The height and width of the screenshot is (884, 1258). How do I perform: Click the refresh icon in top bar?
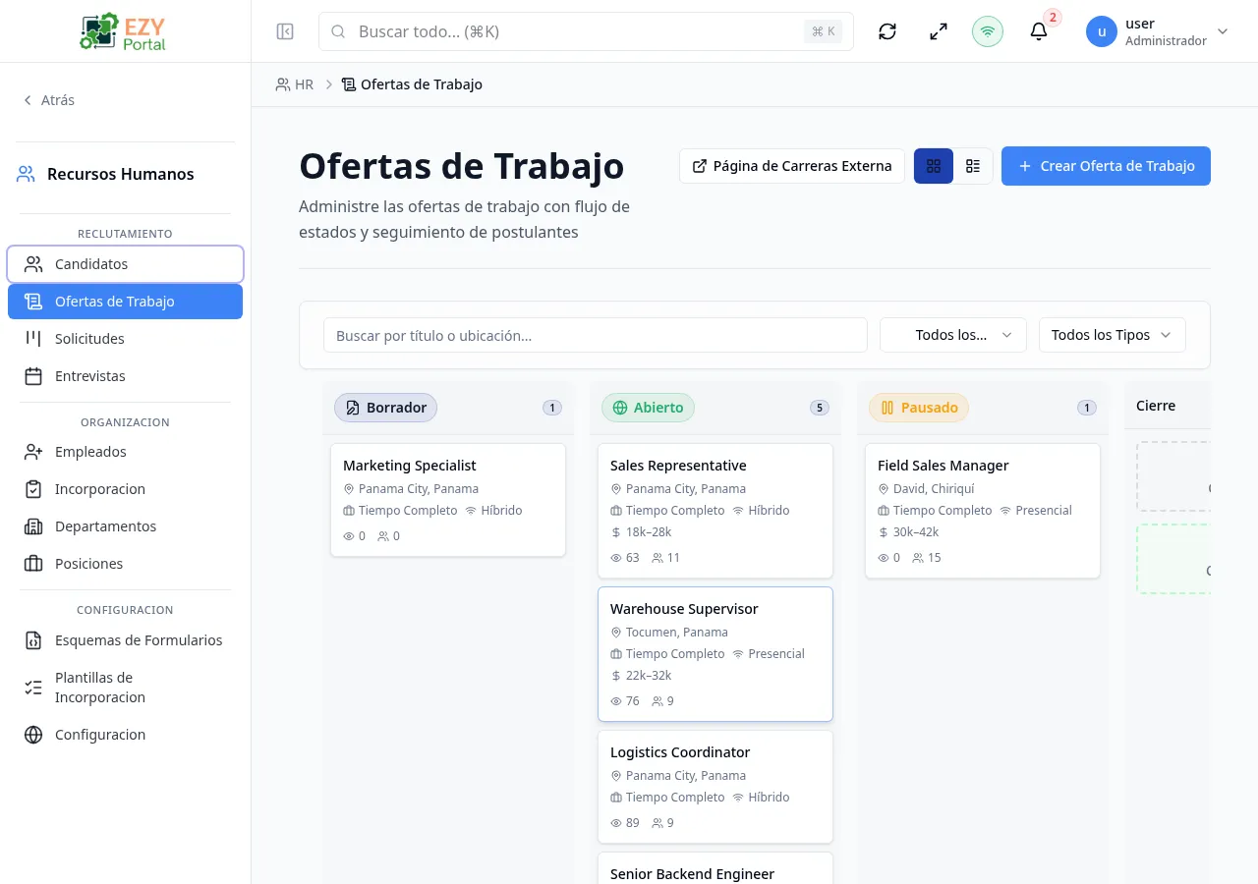887,31
